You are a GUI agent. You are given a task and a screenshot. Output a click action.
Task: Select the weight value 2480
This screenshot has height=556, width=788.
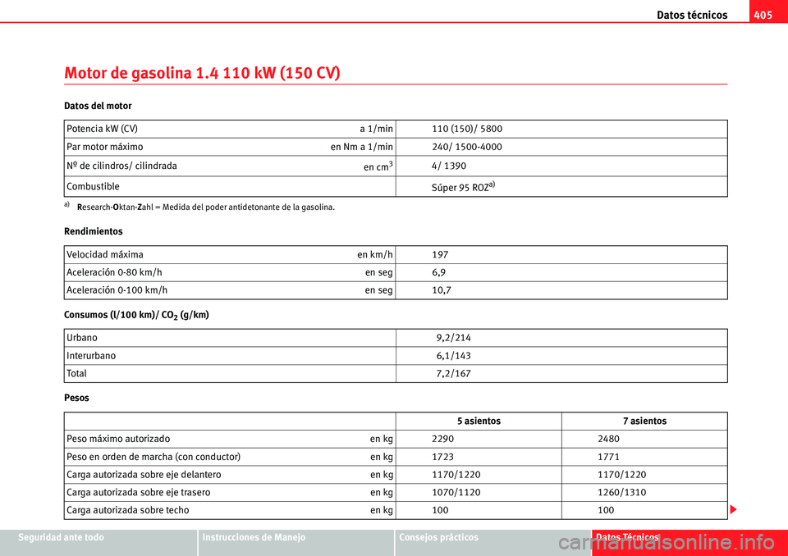point(608,439)
